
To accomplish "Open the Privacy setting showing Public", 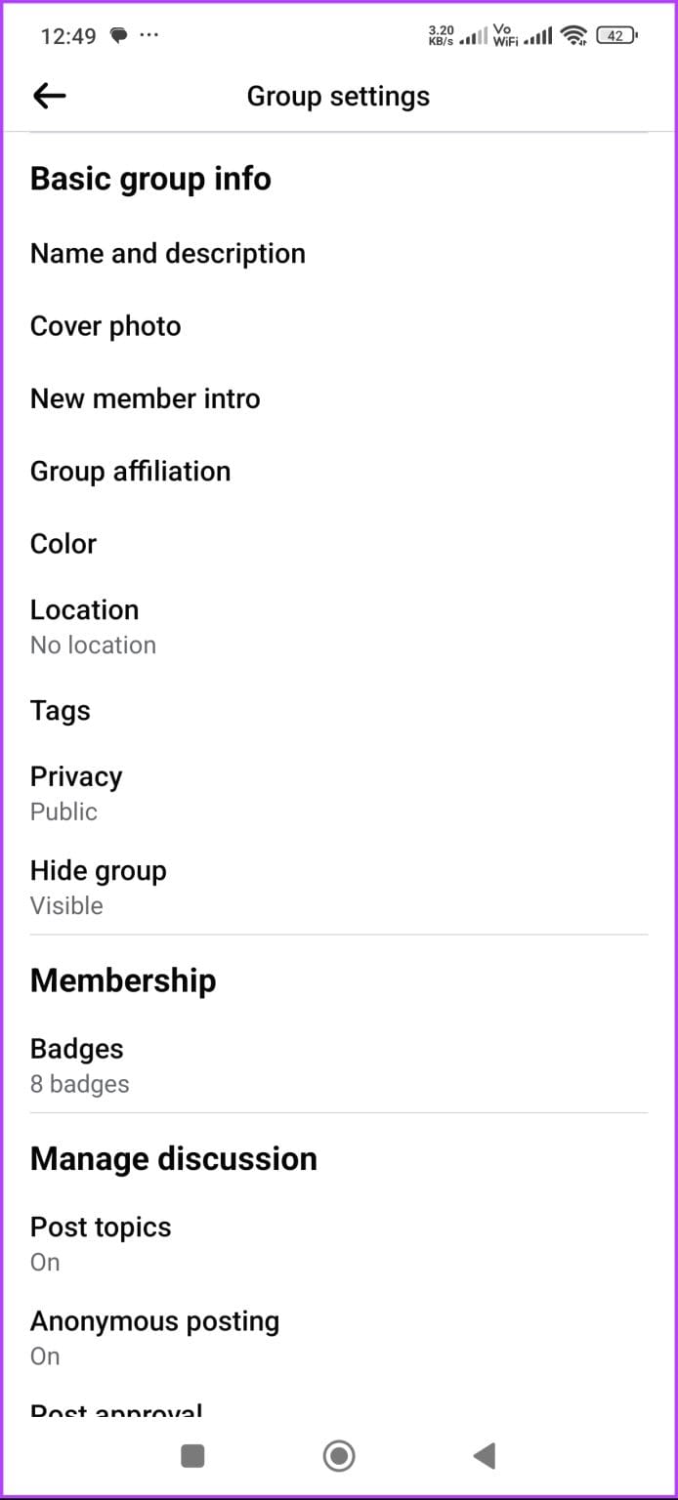I will tap(76, 789).
